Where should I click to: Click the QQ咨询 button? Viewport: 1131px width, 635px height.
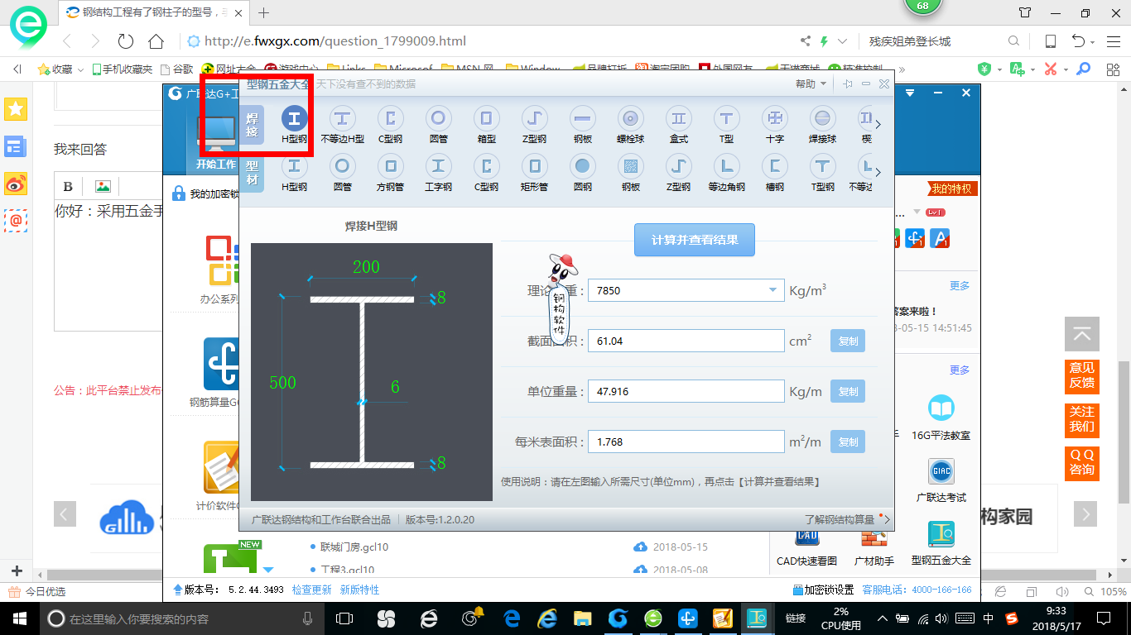[1081, 463]
